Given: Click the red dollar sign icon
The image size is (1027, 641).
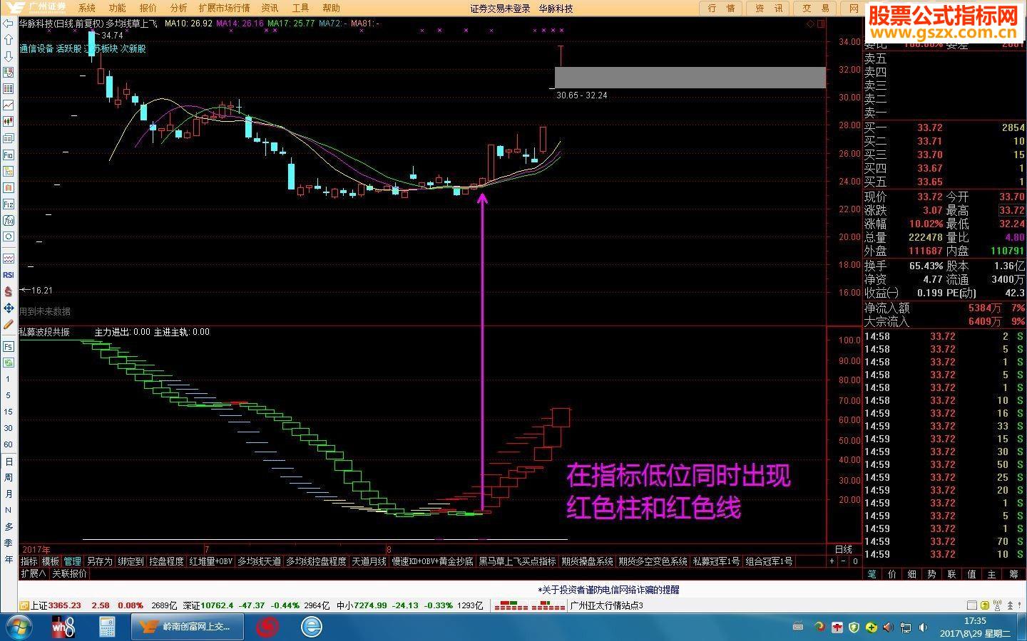Looking at the screenshot, I should coord(9,291).
